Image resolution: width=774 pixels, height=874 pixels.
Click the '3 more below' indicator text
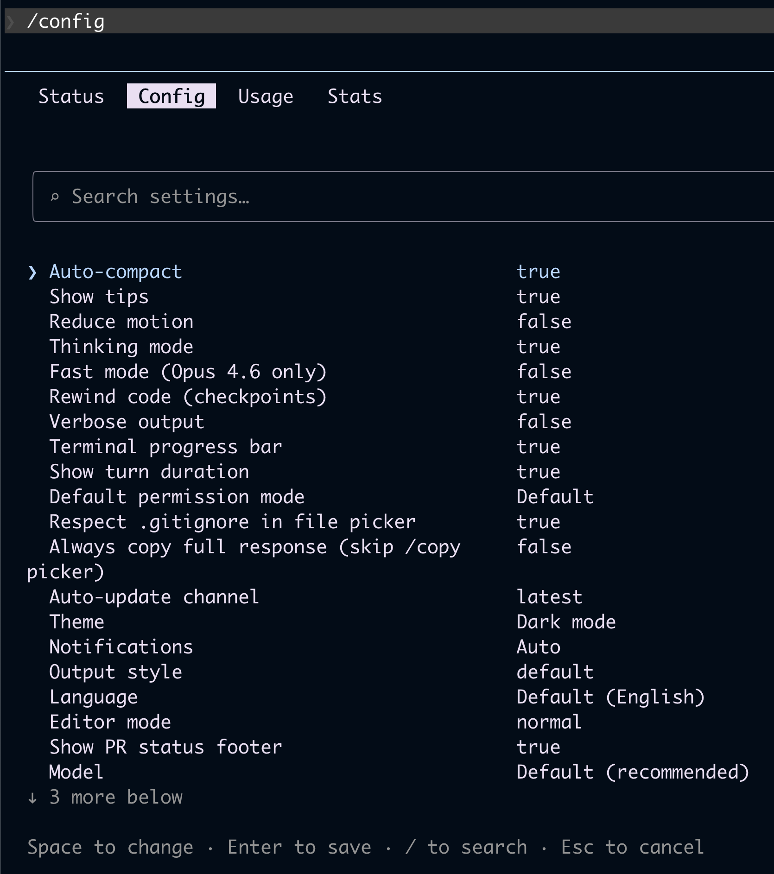pos(116,797)
